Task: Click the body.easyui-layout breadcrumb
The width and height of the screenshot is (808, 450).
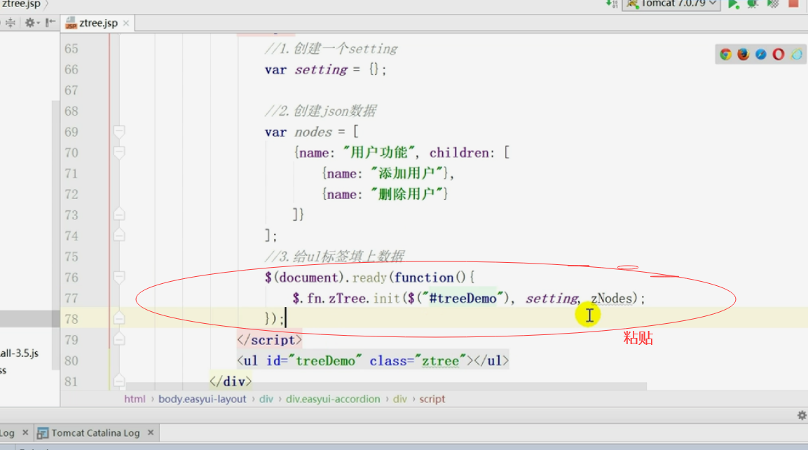Action: coord(202,399)
